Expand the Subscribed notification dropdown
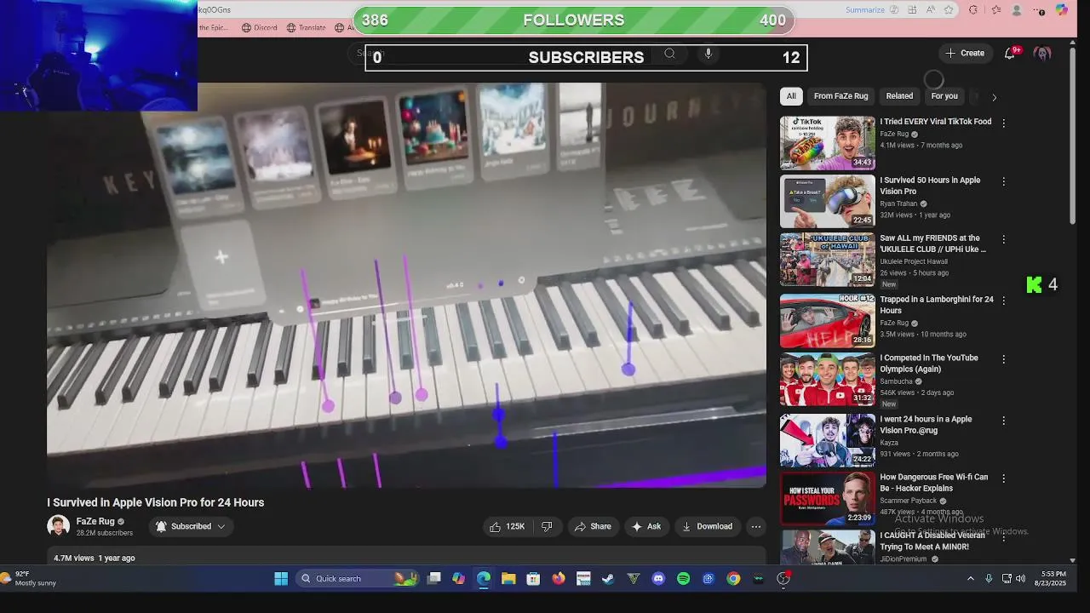1090x613 pixels. (192, 526)
